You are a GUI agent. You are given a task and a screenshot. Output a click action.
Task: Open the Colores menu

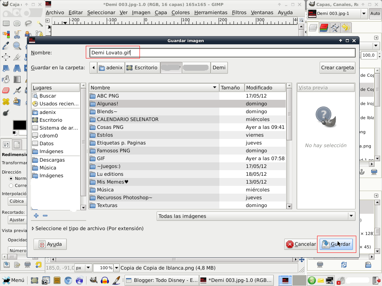181,12
